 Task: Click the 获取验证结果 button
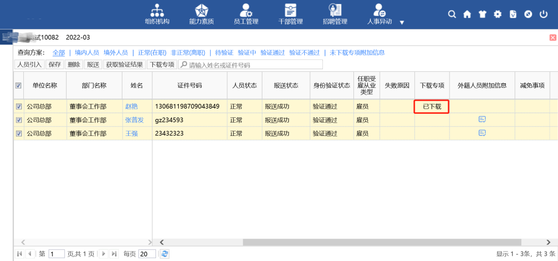click(x=124, y=65)
